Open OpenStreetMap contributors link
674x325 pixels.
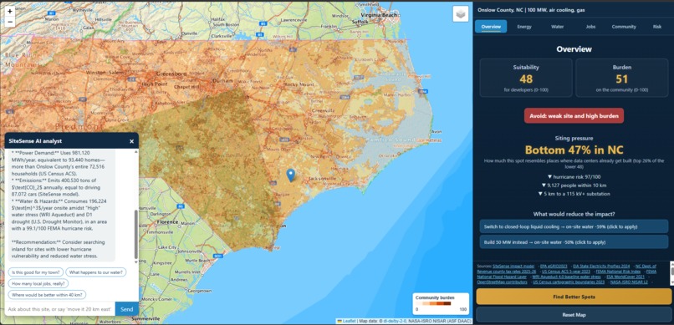pos(502,282)
